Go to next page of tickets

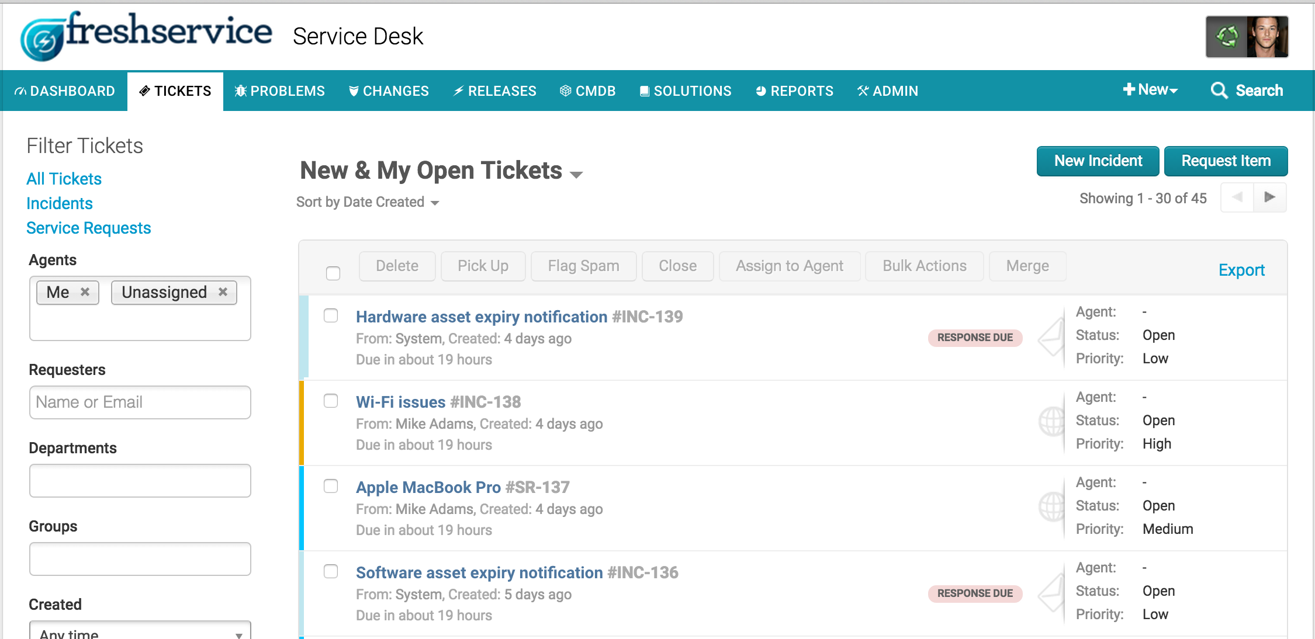click(x=1269, y=197)
